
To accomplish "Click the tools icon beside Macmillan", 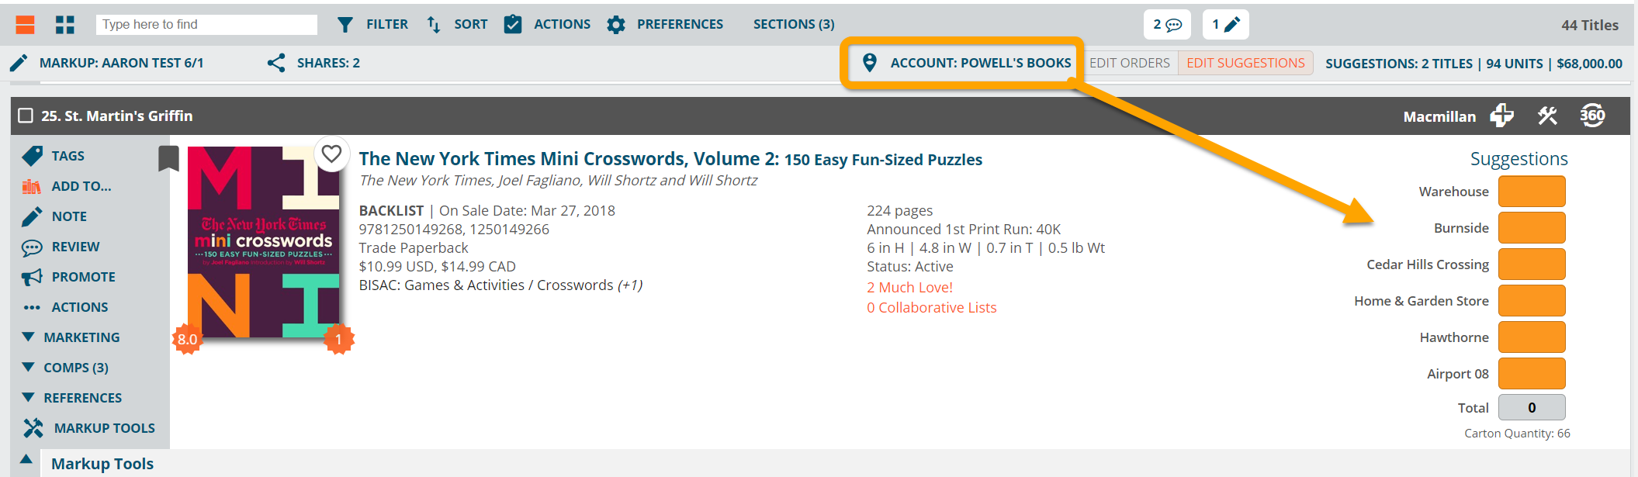I will pos(1547,116).
